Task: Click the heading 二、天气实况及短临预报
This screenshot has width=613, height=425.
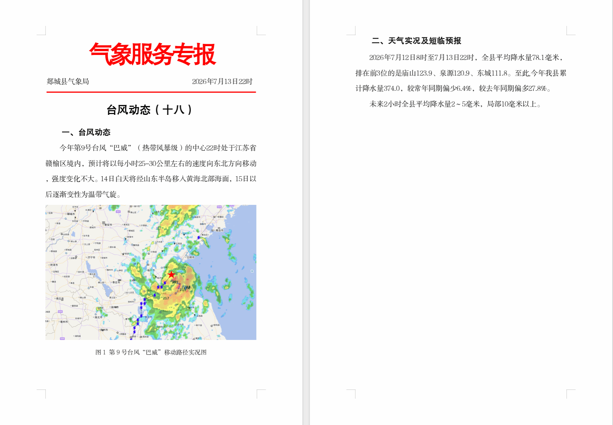Action: tap(416, 41)
